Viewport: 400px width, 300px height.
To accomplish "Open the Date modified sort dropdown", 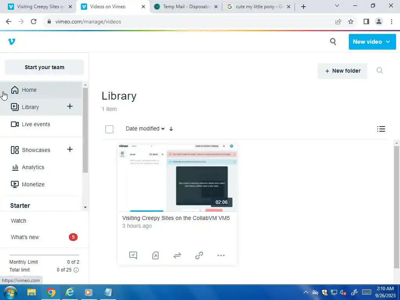I will point(145,129).
